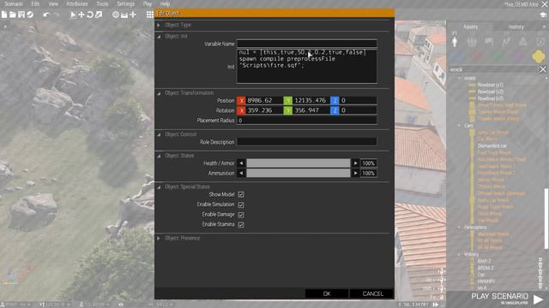
Task: Activate the Rotate widget tool
Action: [x=90, y=15]
